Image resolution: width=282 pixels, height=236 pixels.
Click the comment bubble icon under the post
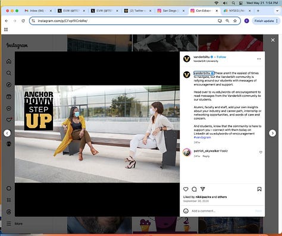pyautogui.click(x=194, y=189)
